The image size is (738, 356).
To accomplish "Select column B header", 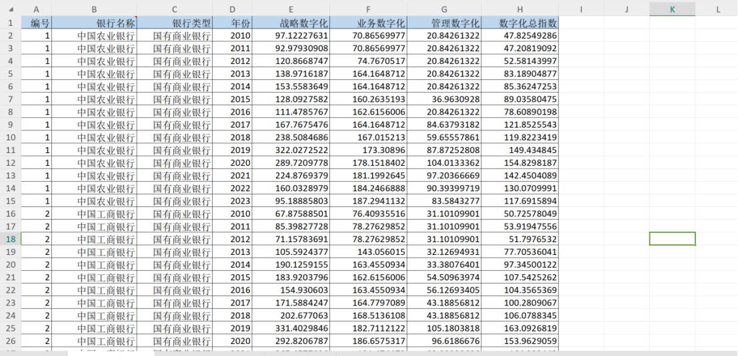I will click(x=95, y=9).
